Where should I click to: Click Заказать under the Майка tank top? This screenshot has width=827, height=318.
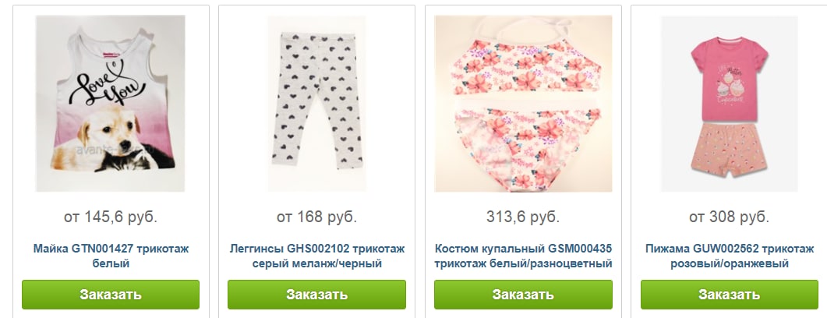coord(111,295)
